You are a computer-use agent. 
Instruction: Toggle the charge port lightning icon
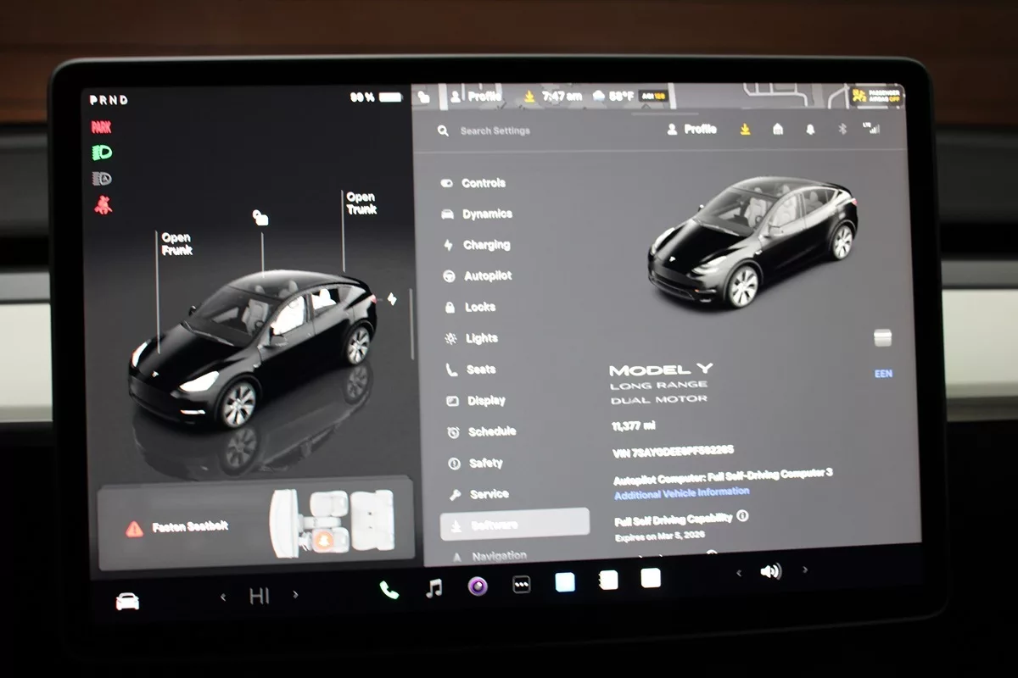coord(391,298)
